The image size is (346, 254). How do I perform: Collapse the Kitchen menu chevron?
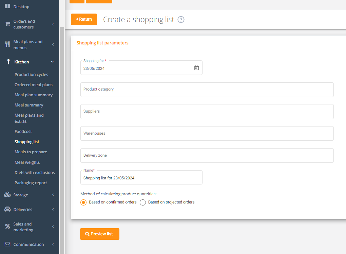pyautogui.click(x=53, y=62)
